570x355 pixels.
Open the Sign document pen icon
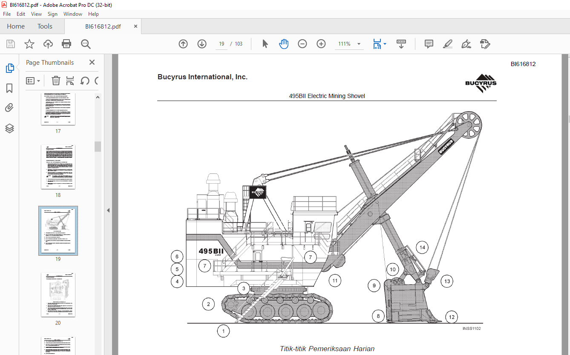click(466, 44)
